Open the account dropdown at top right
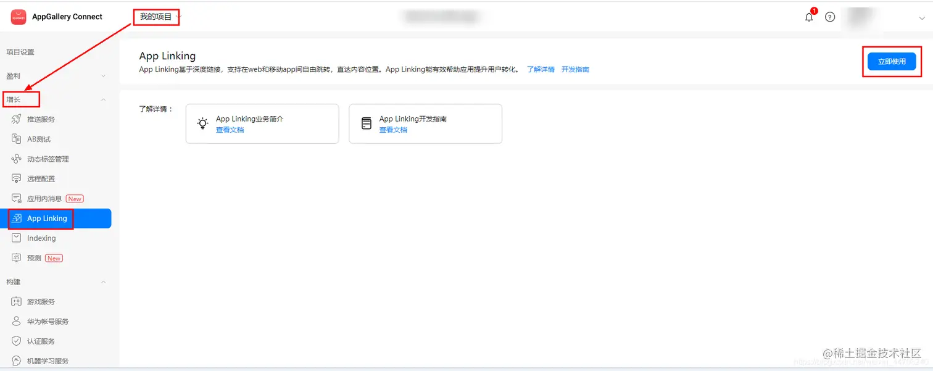 (x=921, y=19)
